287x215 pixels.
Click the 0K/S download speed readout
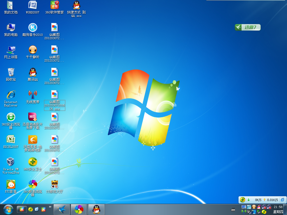[x=258, y=200]
